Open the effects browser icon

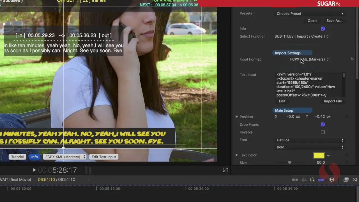(346, 180)
